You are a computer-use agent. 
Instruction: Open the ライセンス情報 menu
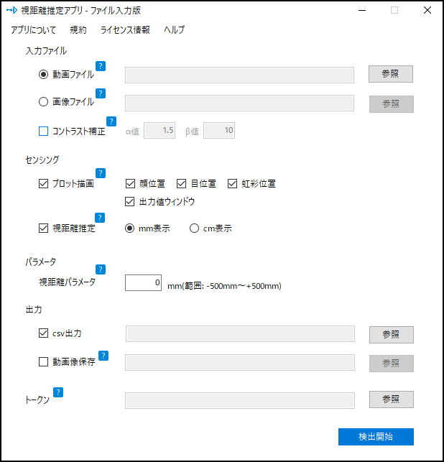coord(125,30)
